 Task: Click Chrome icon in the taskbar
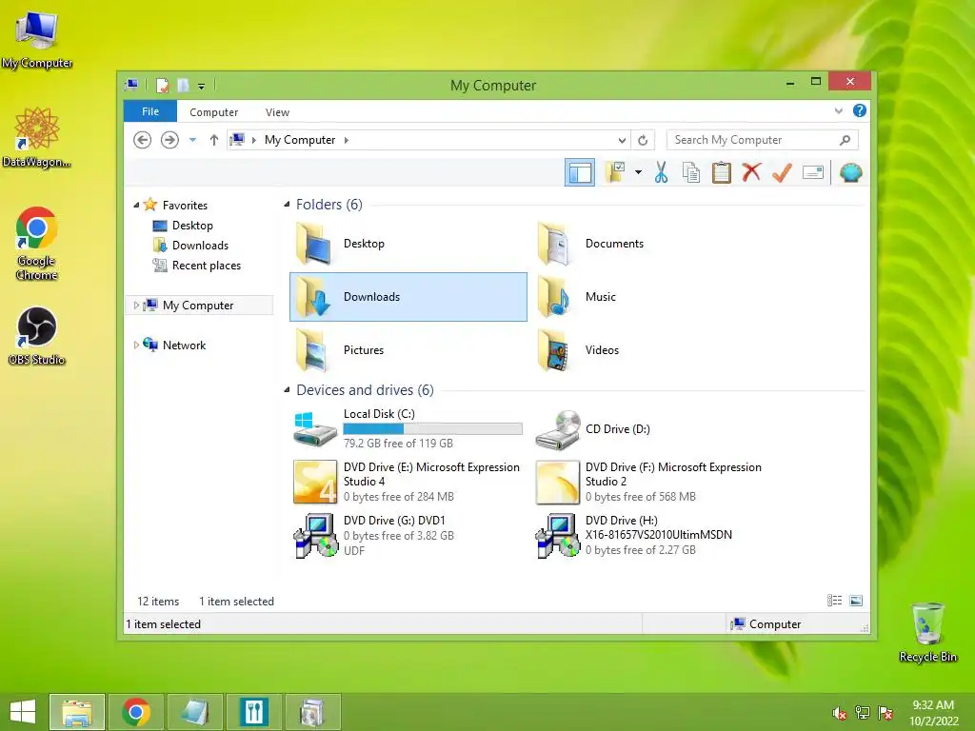click(136, 712)
